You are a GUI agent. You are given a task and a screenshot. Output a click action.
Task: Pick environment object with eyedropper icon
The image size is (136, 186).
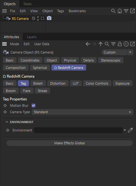pos(131,130)
